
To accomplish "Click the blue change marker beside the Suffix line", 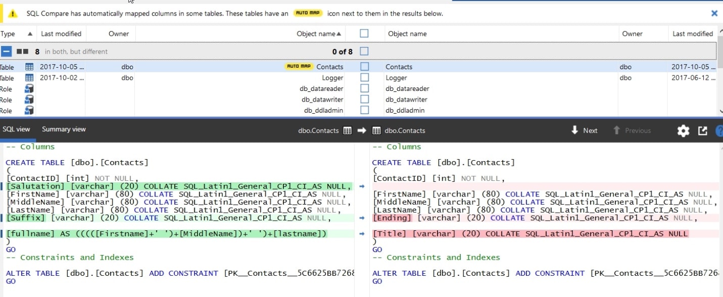I will [x=2, y=218].
